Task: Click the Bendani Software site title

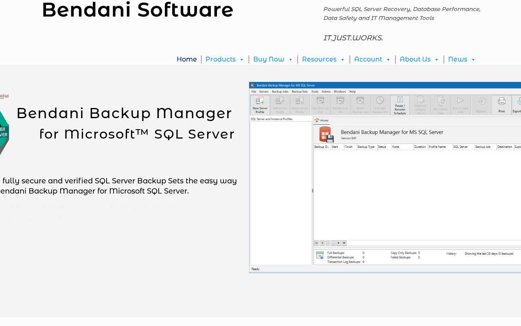Action: (x=138, y=10)
